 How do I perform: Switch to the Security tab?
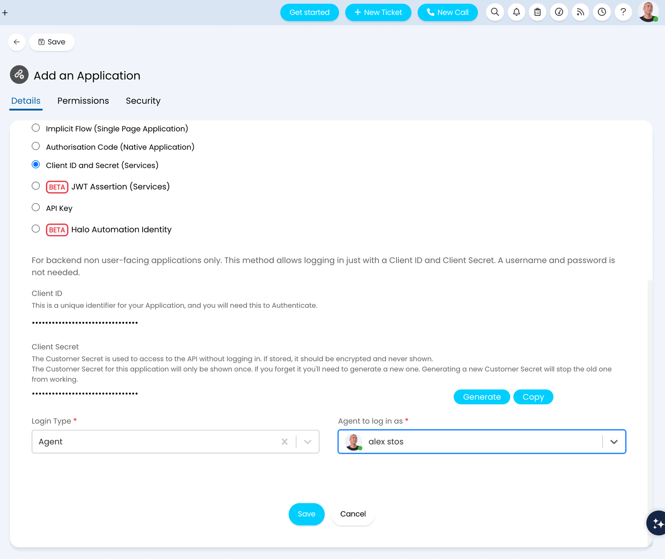[143, 101]
